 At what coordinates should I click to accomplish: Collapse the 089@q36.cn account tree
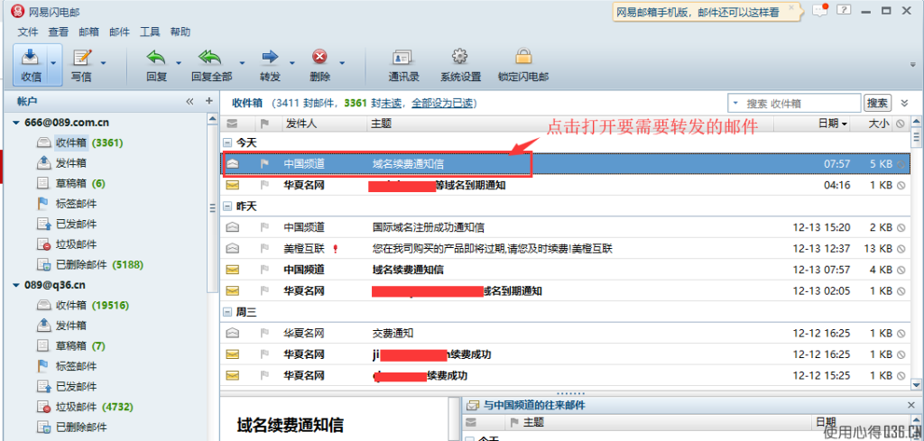[15, 285]
